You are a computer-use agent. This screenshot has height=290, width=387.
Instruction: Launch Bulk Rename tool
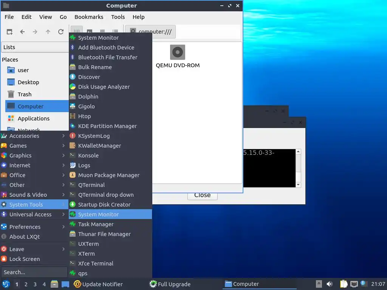click(110, 67)
